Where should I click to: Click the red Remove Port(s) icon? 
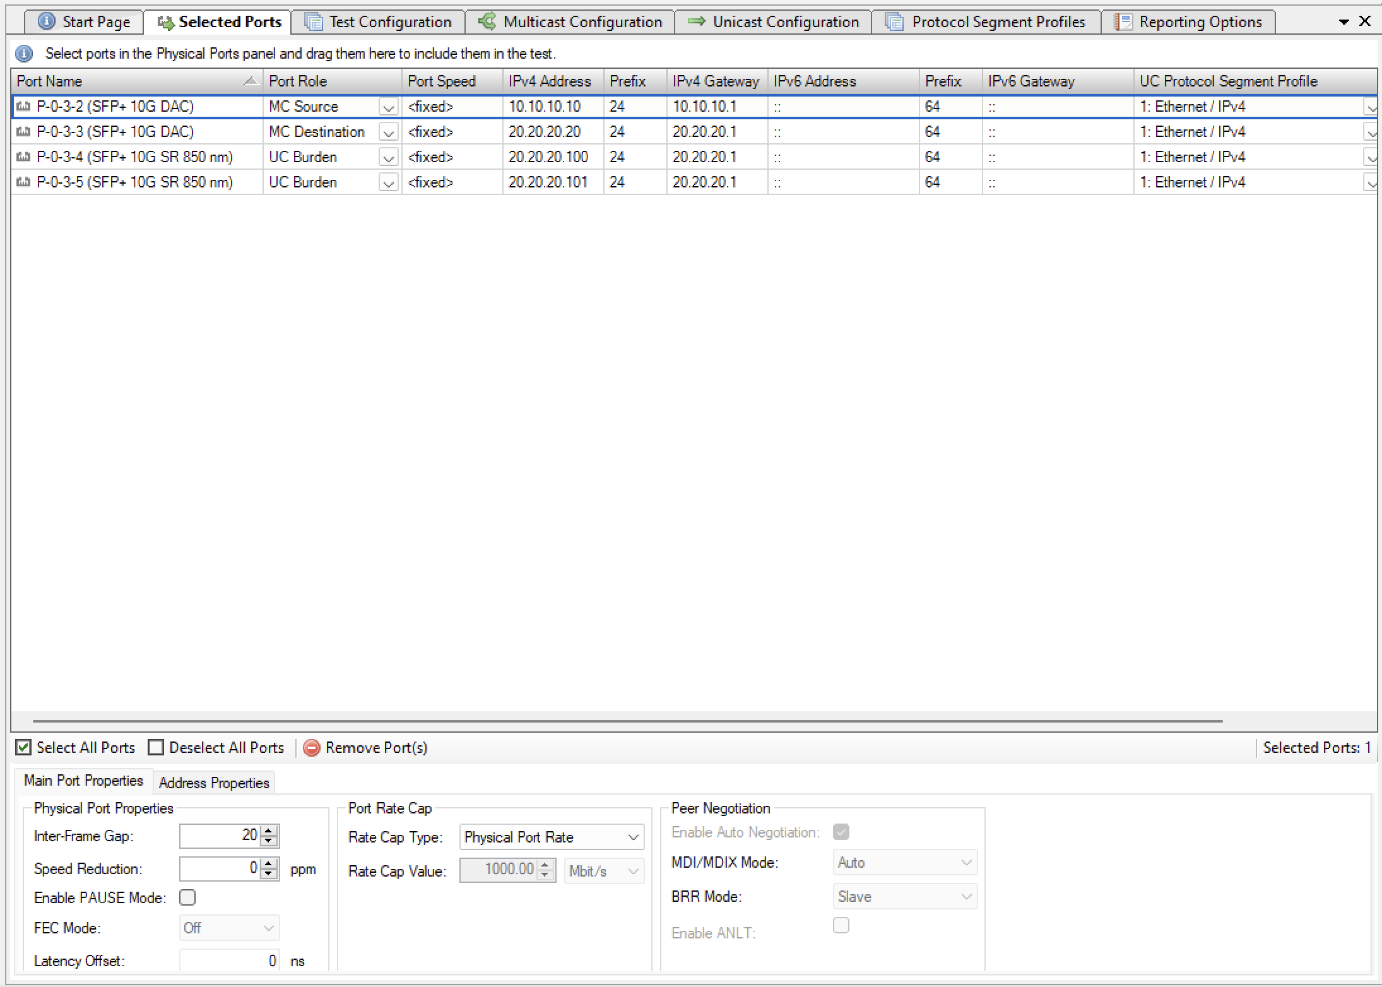(312, 748)
